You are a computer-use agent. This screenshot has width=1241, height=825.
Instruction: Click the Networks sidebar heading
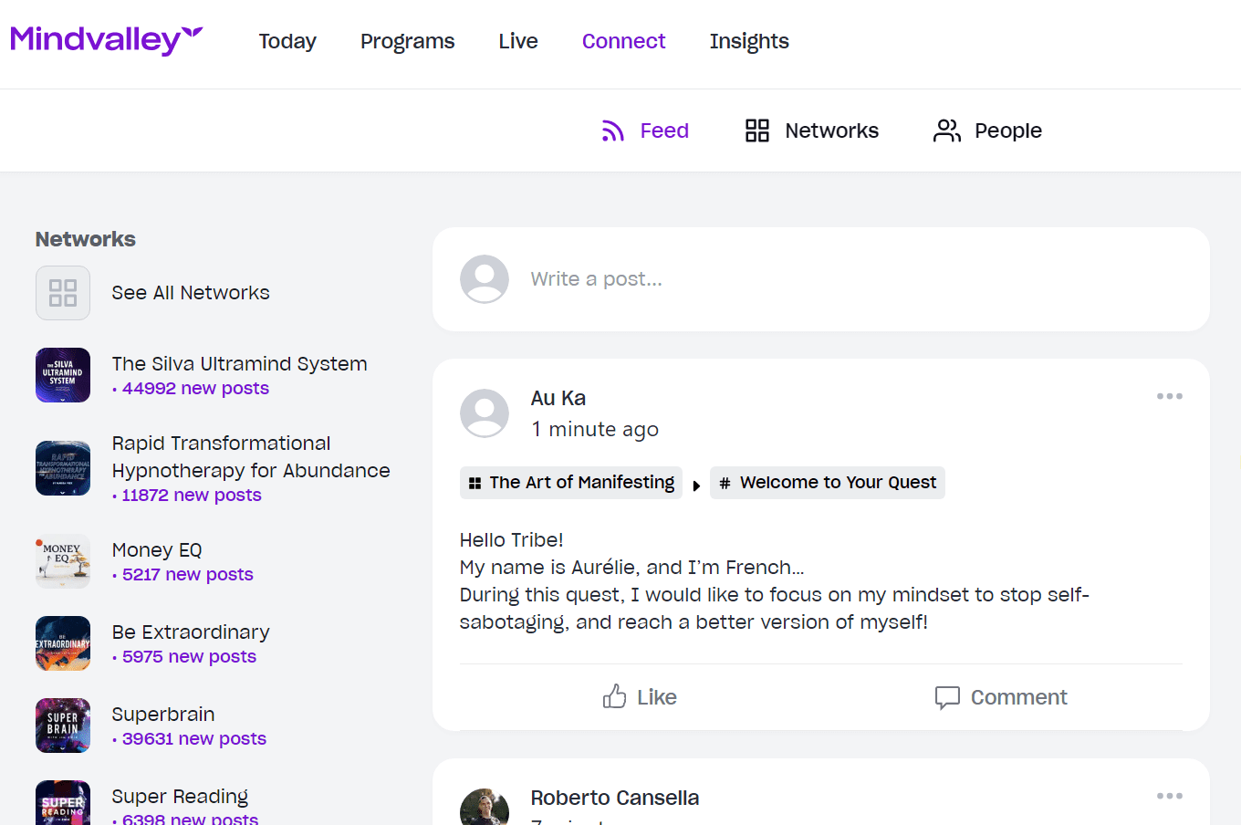click(86, 239)
